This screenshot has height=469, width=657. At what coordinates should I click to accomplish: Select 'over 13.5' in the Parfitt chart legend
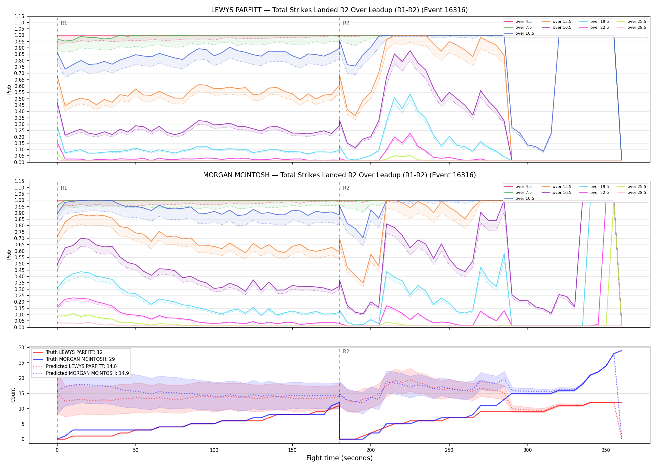(557, 22)
